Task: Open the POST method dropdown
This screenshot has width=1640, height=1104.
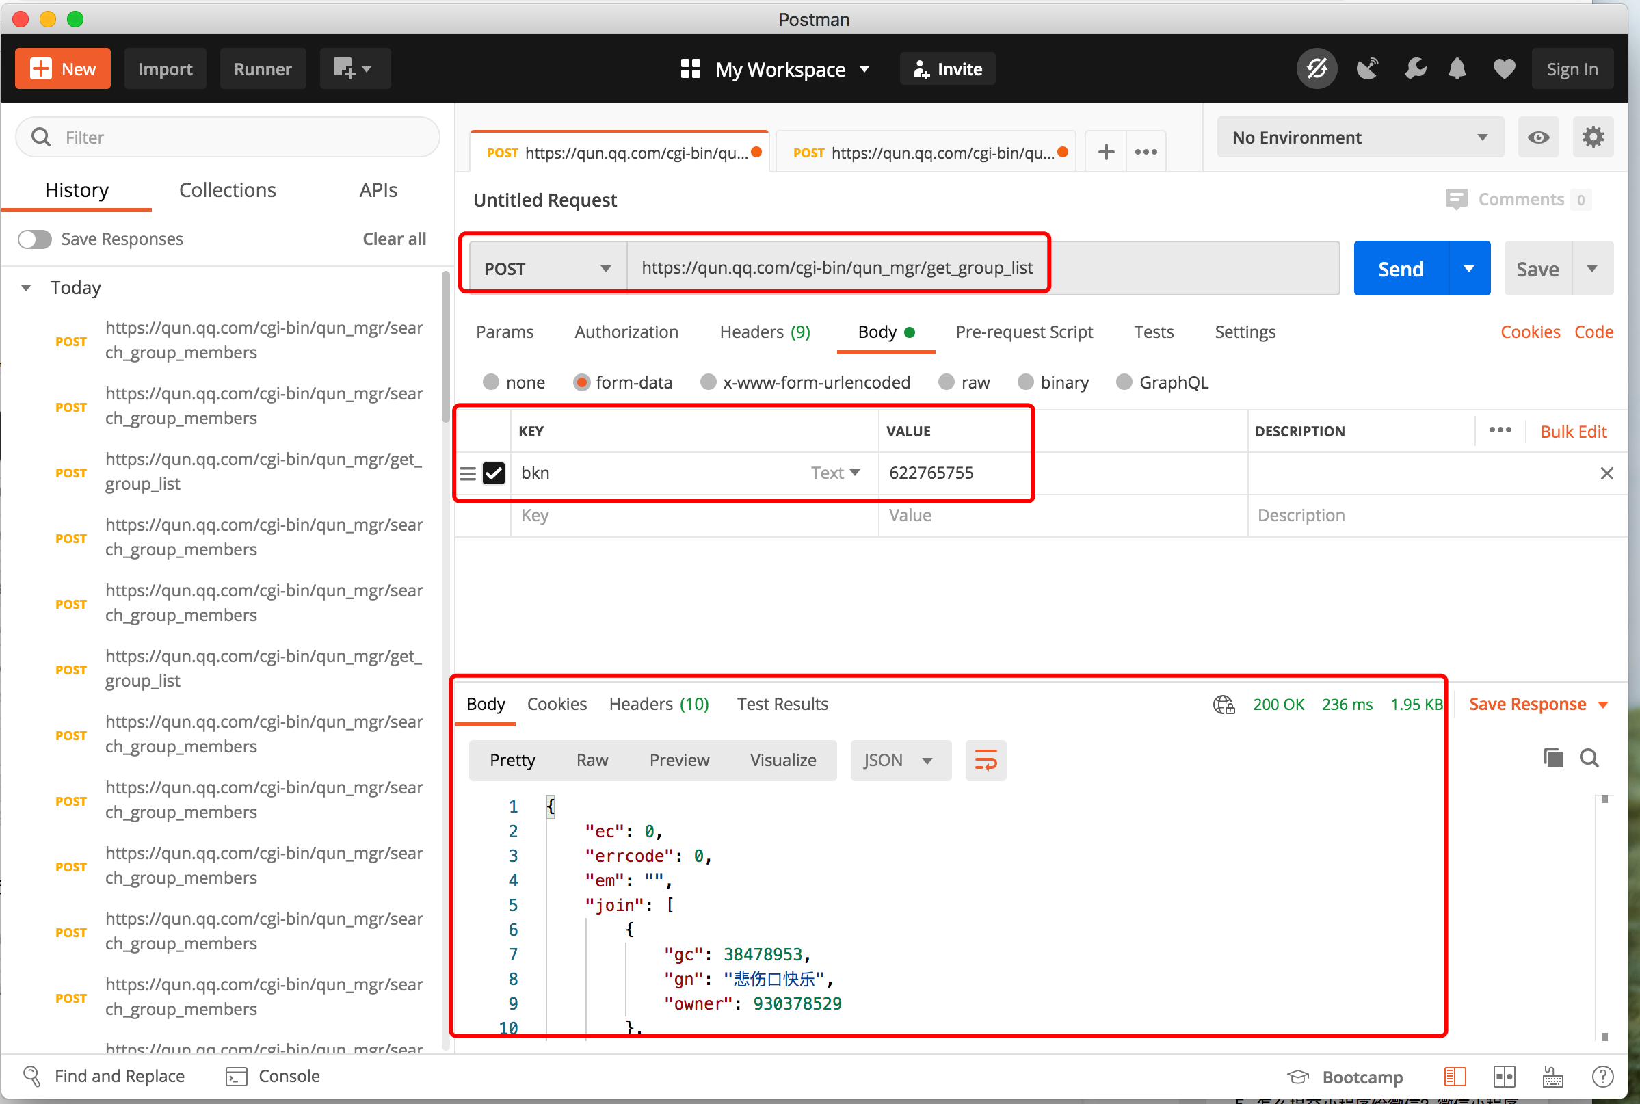Action: 547,269
